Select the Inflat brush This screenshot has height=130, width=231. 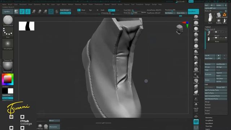pos(196,64)
